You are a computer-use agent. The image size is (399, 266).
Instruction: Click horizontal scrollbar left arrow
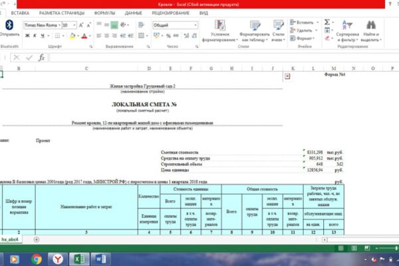[325, 239]
